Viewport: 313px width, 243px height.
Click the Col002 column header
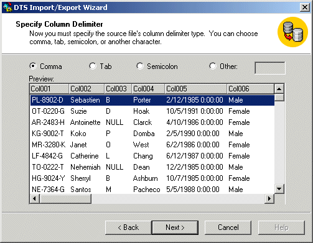click(x=86, y=89)
